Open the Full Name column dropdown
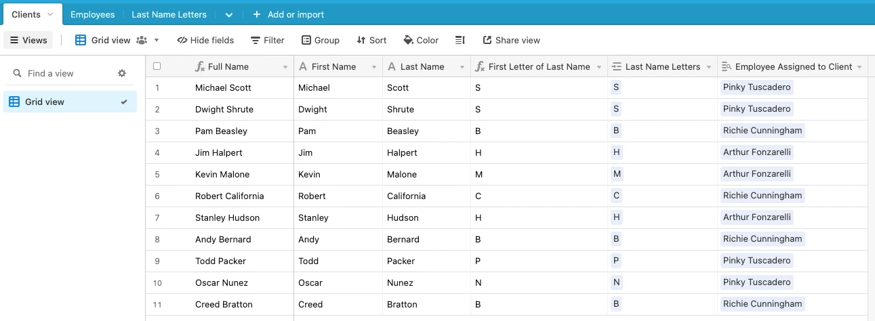The width and height of the screenshot is (875, 321). (x=284, y=67)
